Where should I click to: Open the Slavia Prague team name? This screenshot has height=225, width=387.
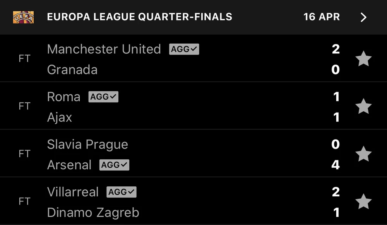(x=87, y=144)
